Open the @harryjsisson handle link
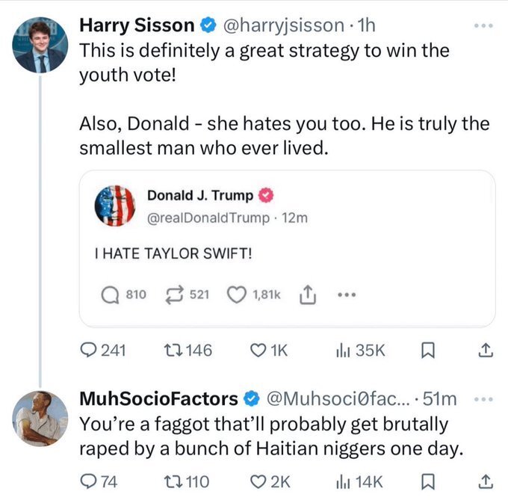Viewport: 508px width, 500px height. 285,25
